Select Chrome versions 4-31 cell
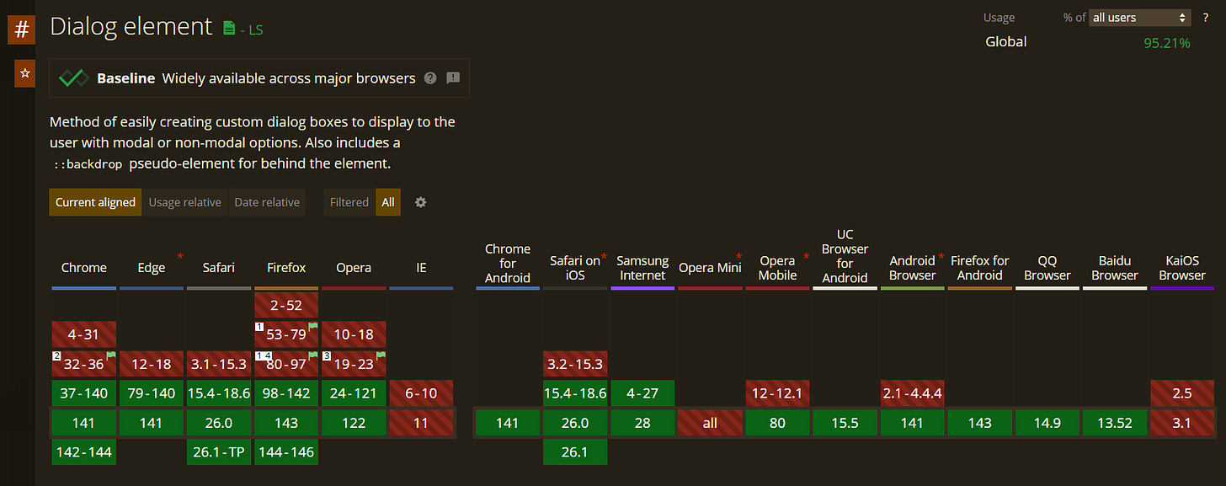Viewport: 1226px width, 486px height. point(84,334)
